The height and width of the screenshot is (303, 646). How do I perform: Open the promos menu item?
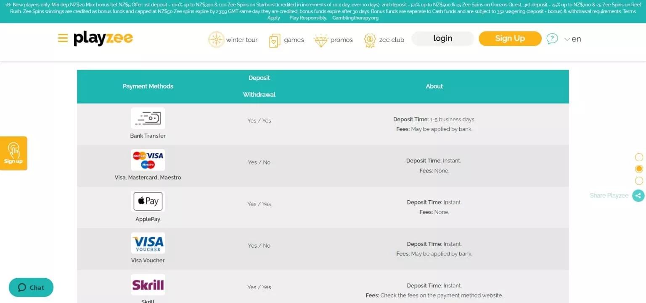pos(341,40)
